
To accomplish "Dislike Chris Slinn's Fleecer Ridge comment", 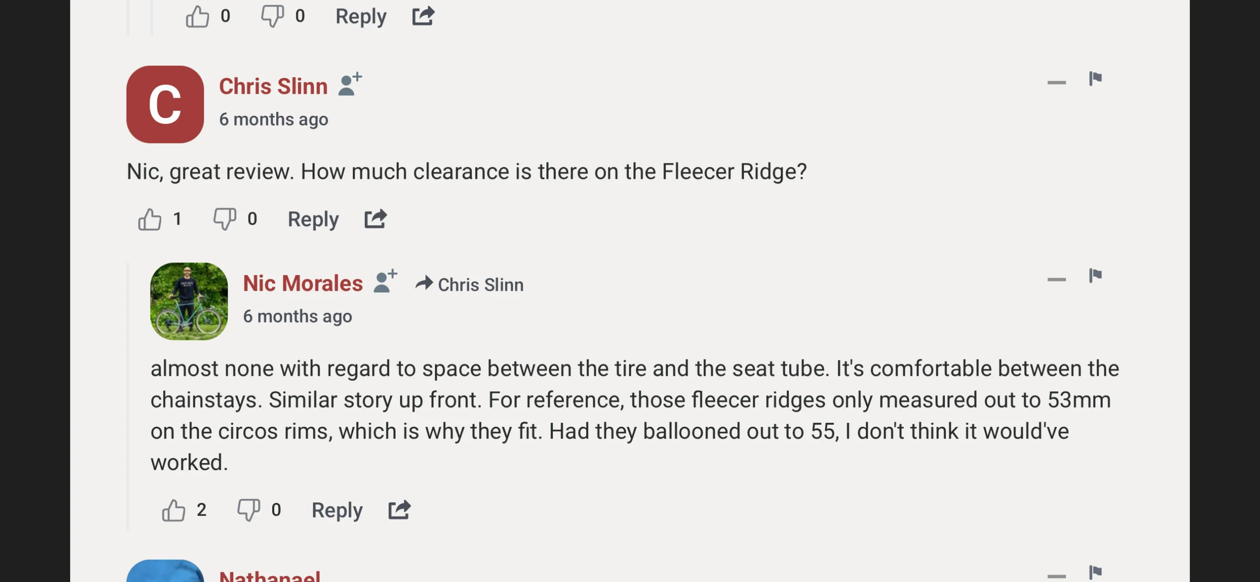I will pyautogui.click(x=224, y=219).
